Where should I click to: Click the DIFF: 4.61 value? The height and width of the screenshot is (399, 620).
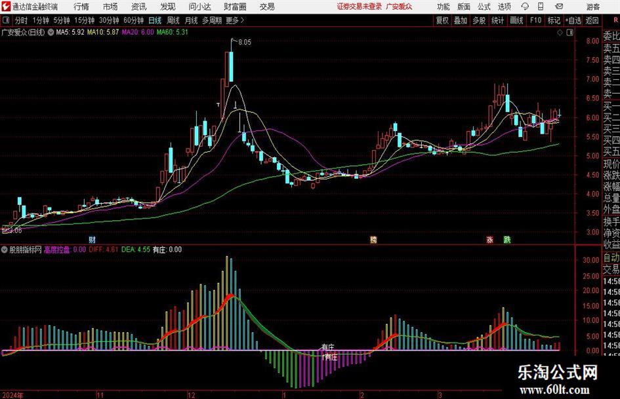[104, 250]
